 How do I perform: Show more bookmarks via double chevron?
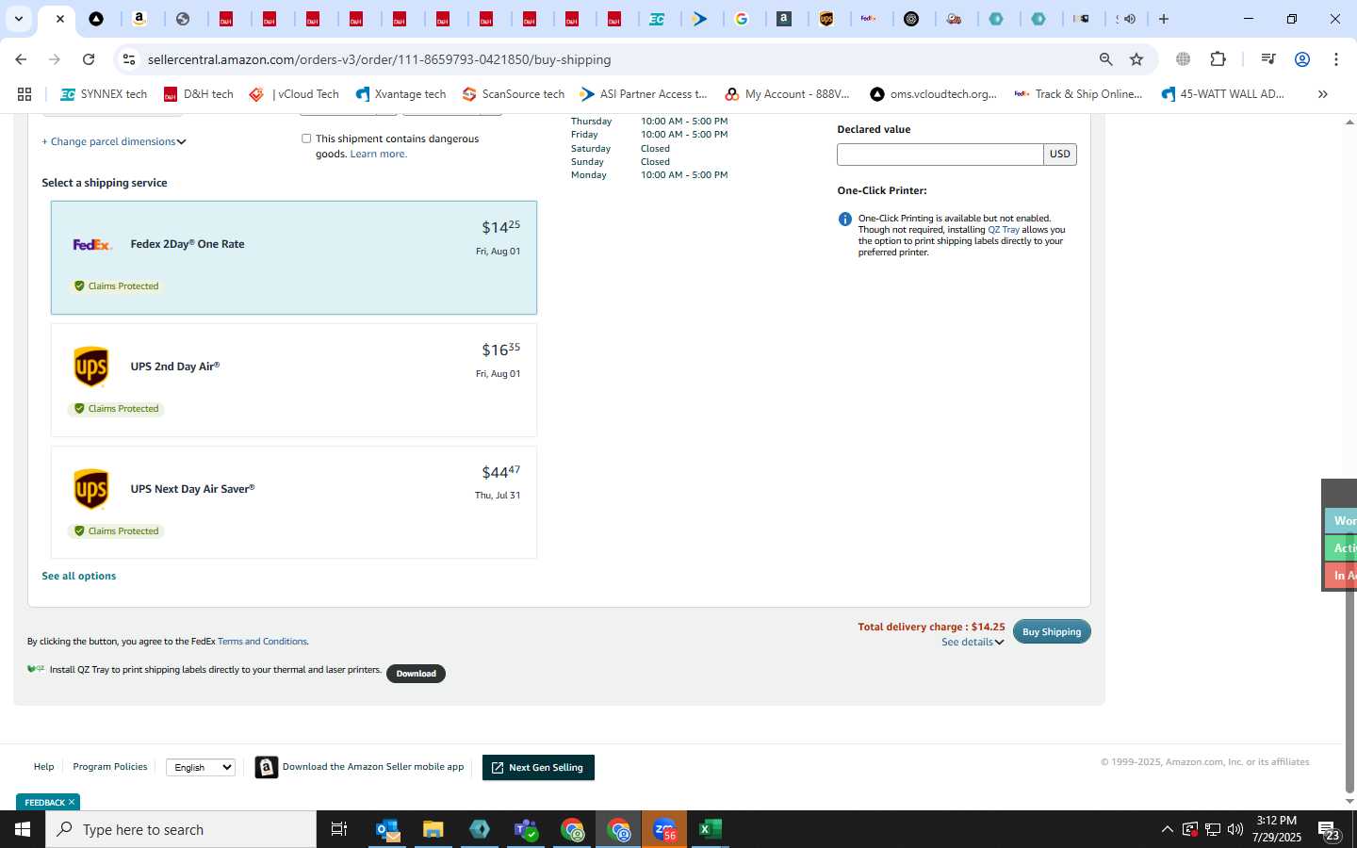pos(1322,94)
